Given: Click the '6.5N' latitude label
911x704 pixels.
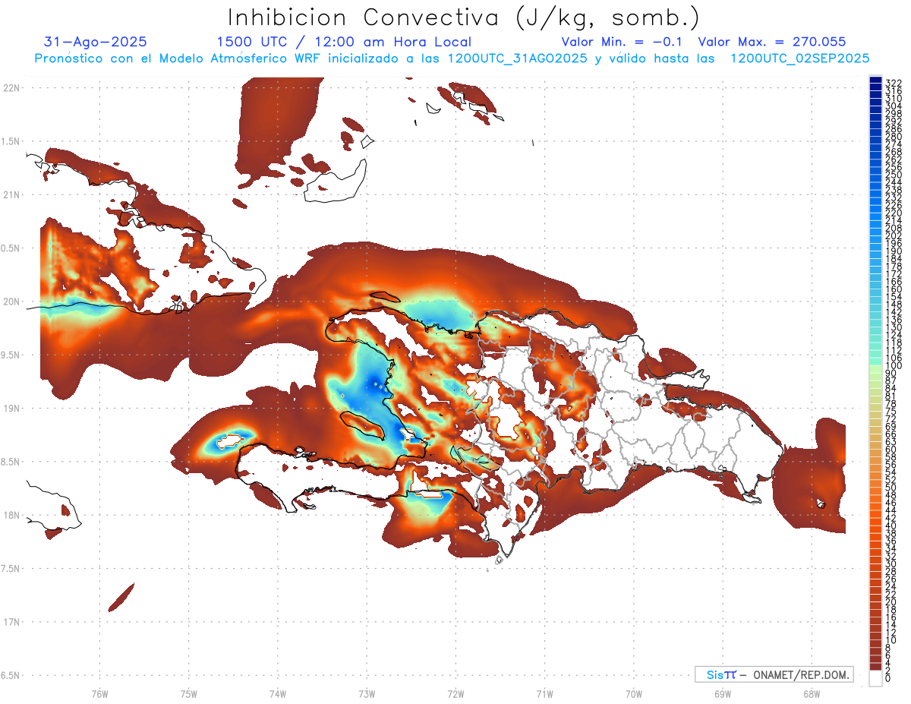Looking at the screenshot, I should [11, 675].
